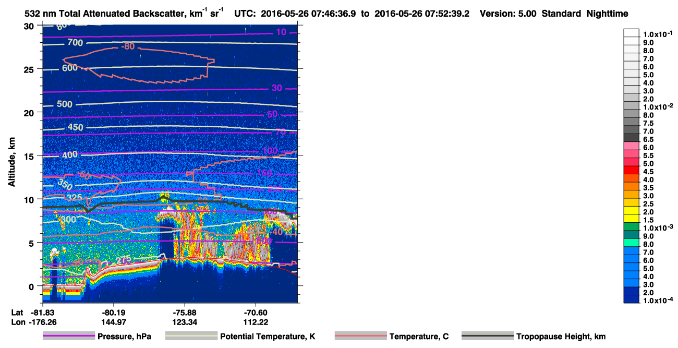Click the green color bar swatch above 1.0x10-3
678x348 pixels.
[631, 226]
